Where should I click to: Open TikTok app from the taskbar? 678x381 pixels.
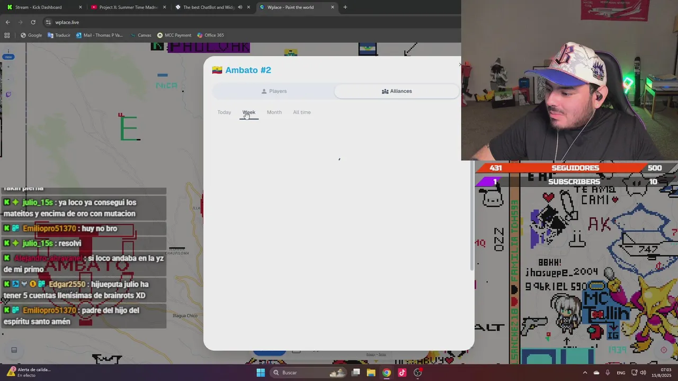[x=402, y=373]
